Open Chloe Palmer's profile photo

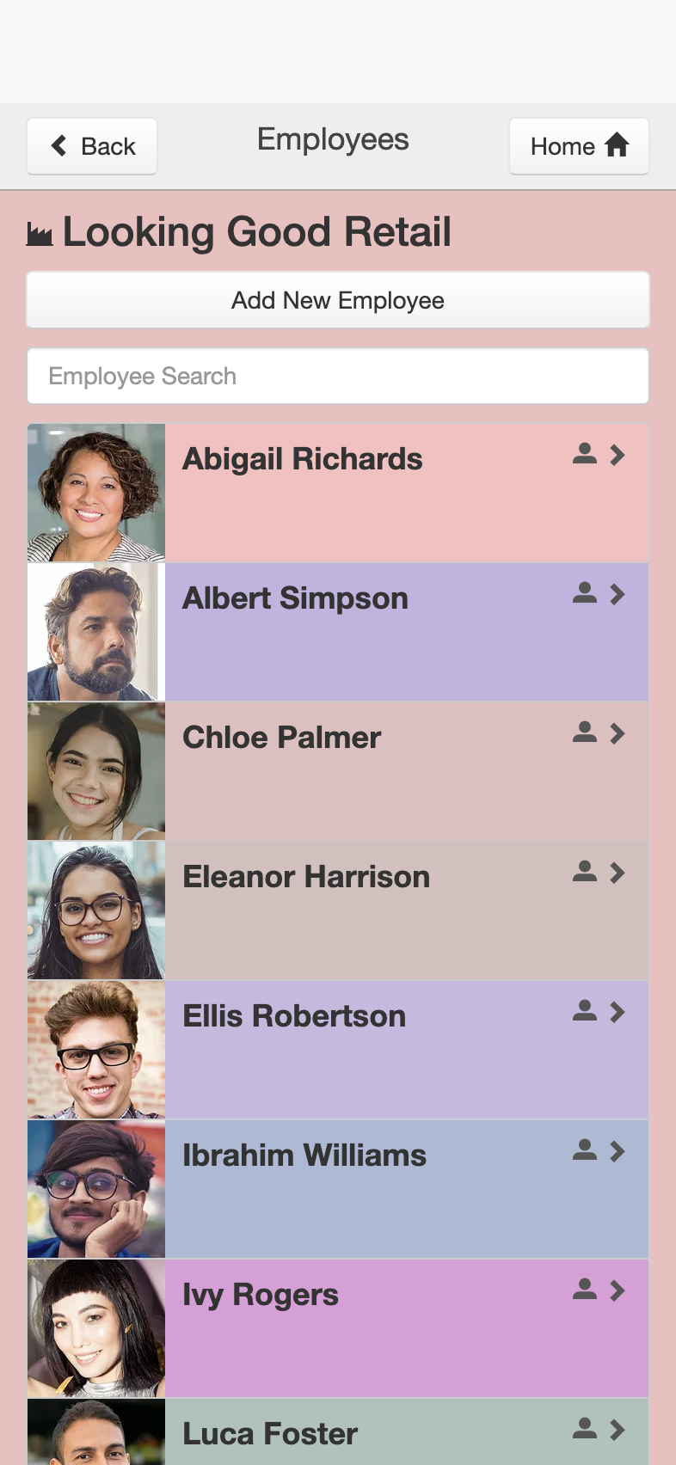click(x=96, y=771)
